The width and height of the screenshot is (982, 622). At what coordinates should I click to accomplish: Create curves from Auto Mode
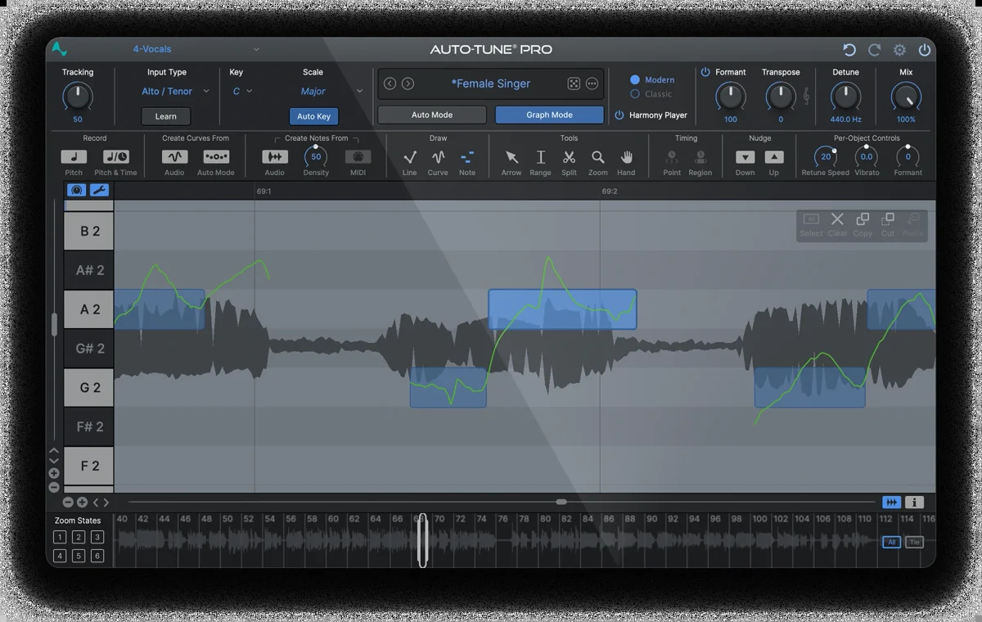click(x=216, y=156)
